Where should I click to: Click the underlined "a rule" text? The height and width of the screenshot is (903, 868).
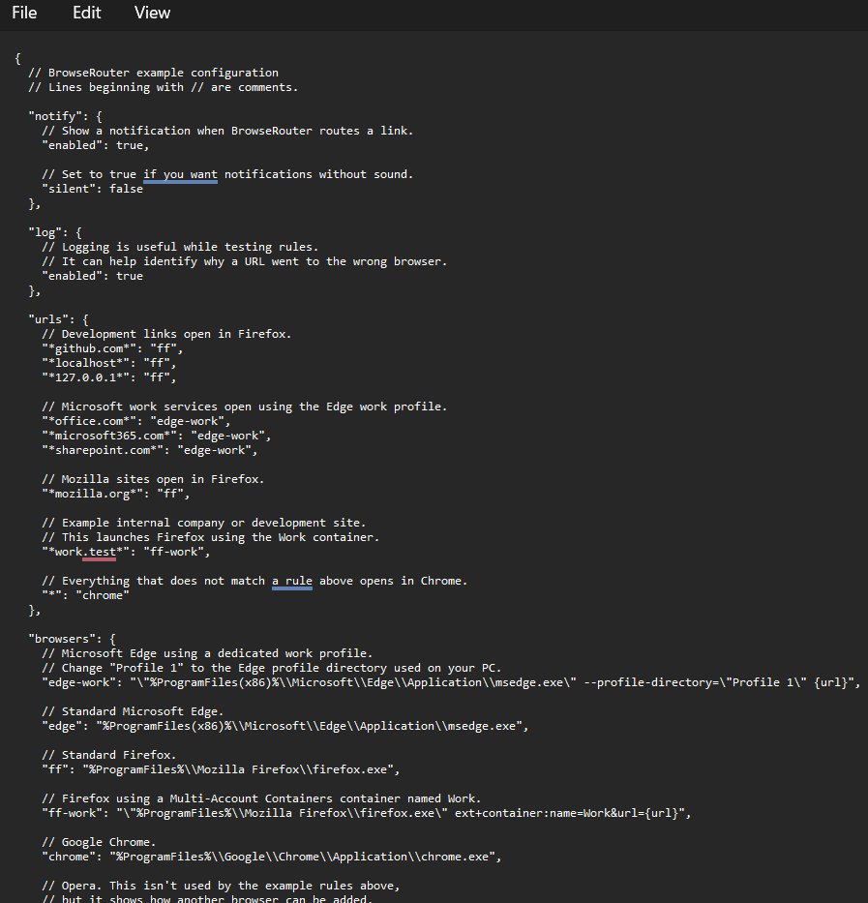click(x=292, y=581)
